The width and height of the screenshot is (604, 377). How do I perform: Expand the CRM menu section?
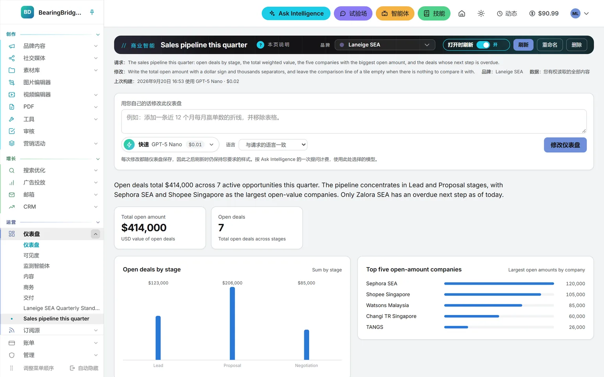[52, 207]
